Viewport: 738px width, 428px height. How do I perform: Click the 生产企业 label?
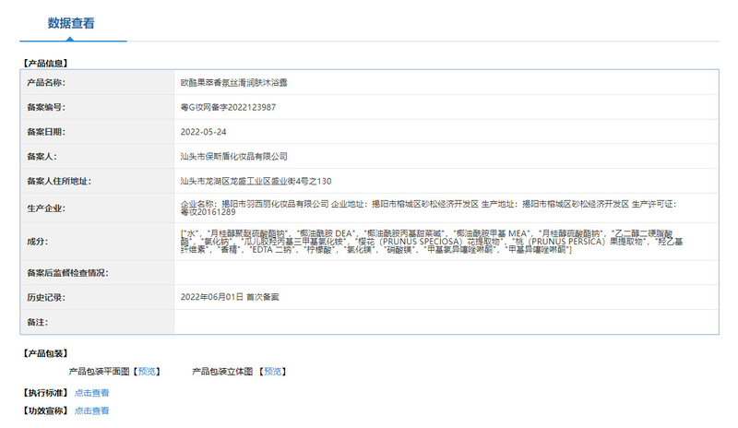[46, 208]
